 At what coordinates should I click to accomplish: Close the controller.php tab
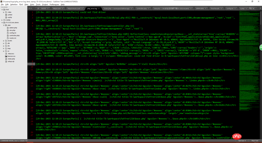tap(149, 9)
